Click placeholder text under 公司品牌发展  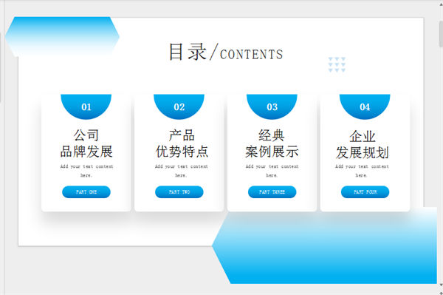pyautogui.click(x=86, y=171)
